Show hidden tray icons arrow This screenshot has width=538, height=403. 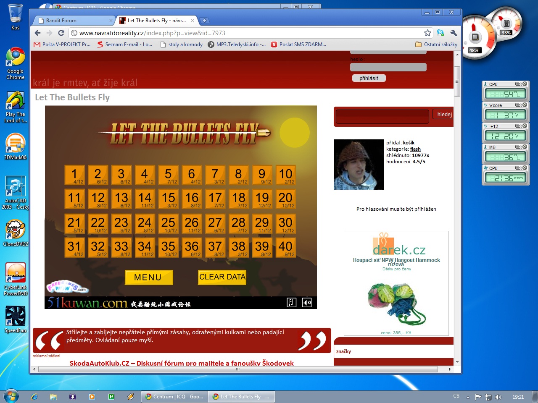(x=468, y=397)
